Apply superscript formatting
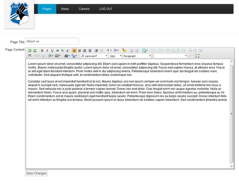 coord(68,50)
